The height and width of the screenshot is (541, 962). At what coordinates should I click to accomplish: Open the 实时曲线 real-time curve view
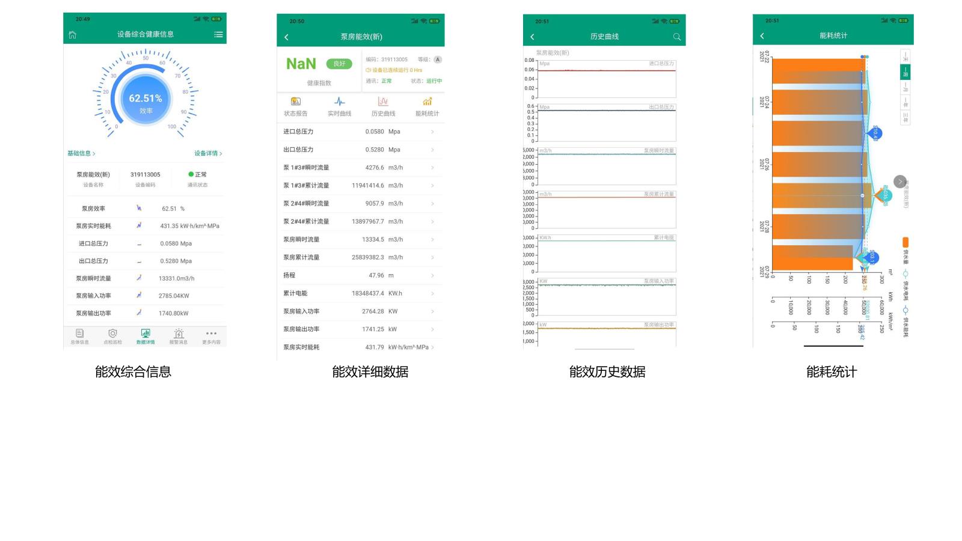pos(341,105)
